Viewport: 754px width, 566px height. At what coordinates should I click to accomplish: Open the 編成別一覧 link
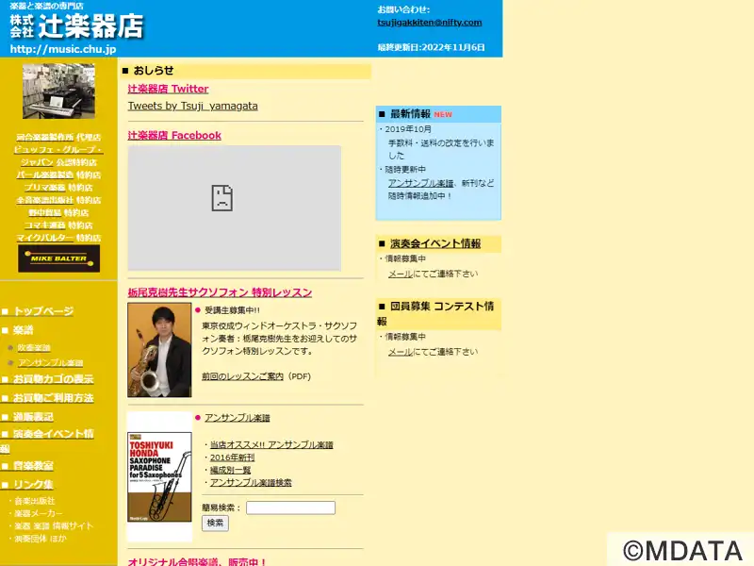(230, 470)
